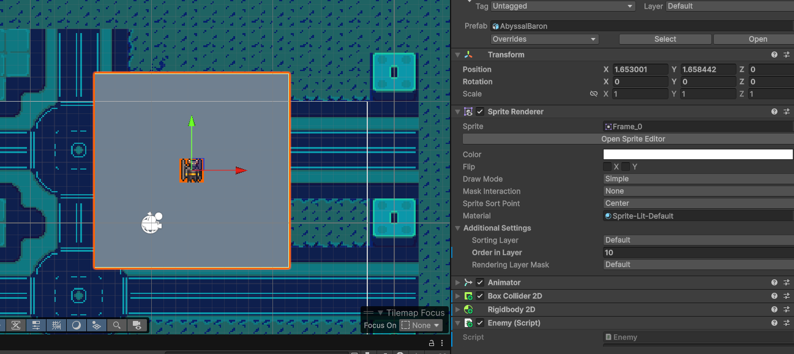Click the Transform component icon
This screenshot has height=354, width=794.
pos(468,55)
